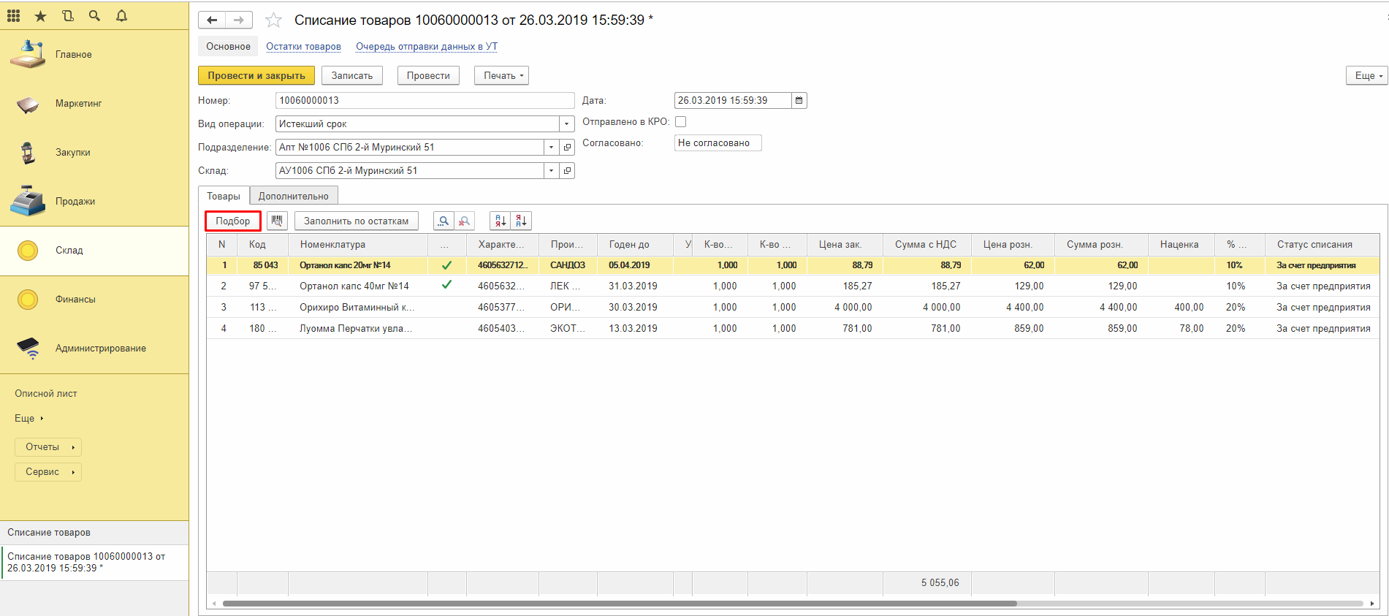This screenshot has height=616, width=1389.
Task: Open the Печать dropdown menu
Action: (501, 75)
